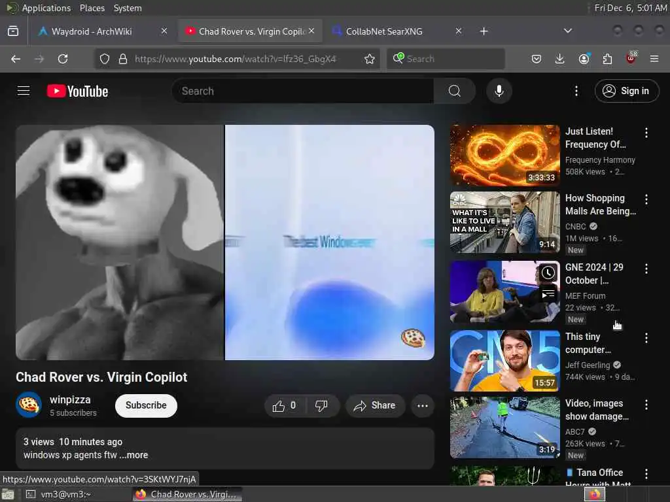Bookmark this page with the star
Viewport: 670px width, 502px height.
370,59
